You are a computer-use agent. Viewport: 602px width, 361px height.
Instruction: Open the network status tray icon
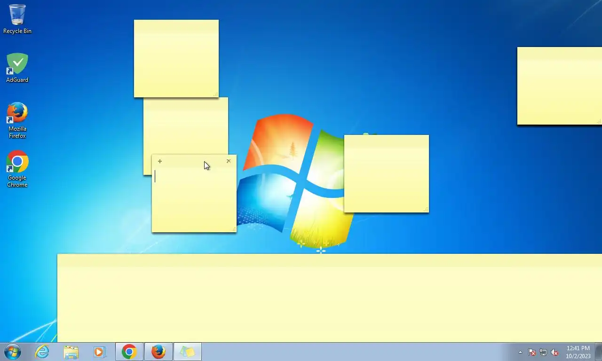543,352
